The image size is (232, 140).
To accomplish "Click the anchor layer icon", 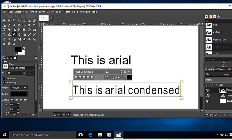I will click(230, 115).
